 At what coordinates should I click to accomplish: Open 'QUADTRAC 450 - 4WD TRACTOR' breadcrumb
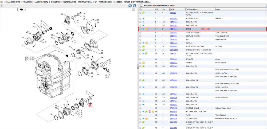(78, 2)
